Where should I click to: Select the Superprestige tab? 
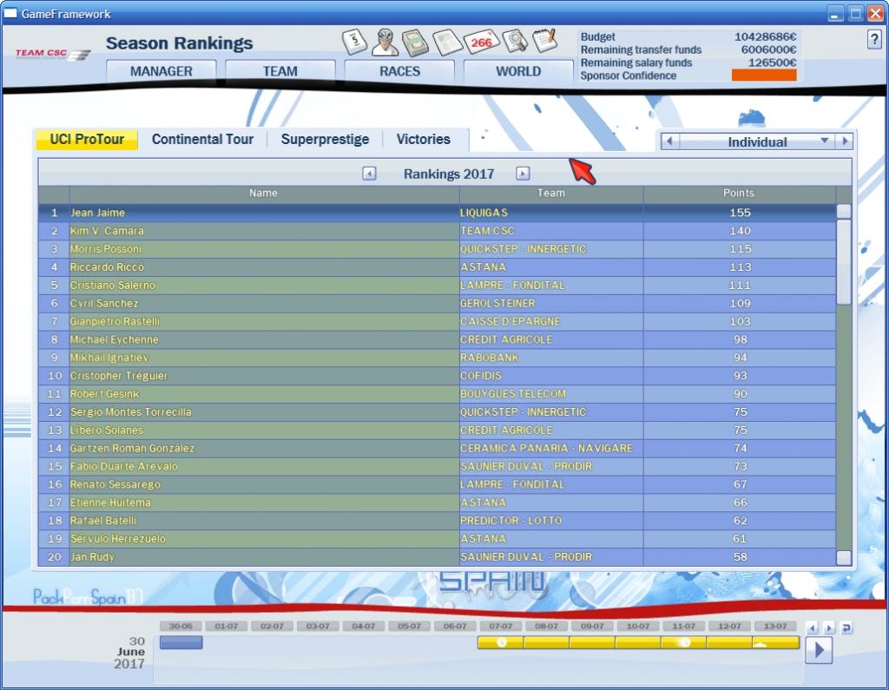tap(325, 139)
